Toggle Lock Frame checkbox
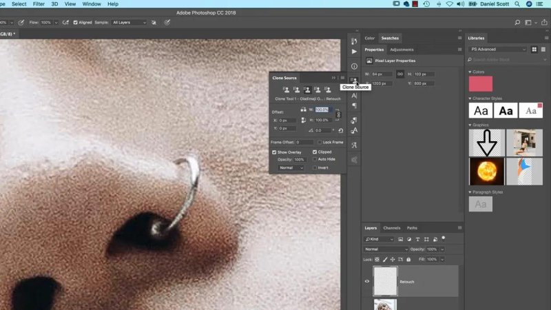The image size is (551, 310). click(320, 143)
